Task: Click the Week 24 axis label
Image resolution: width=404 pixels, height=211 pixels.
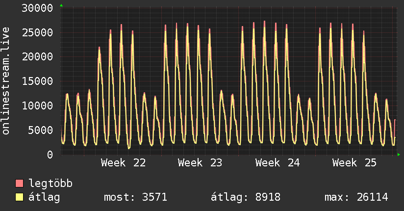Action: tap(278, 163)
